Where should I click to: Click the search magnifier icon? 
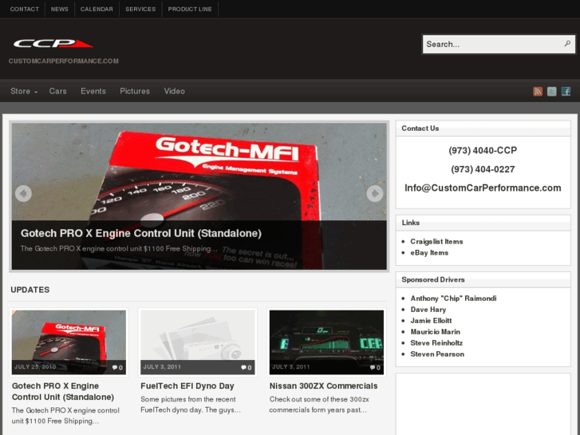pos(567,44)
